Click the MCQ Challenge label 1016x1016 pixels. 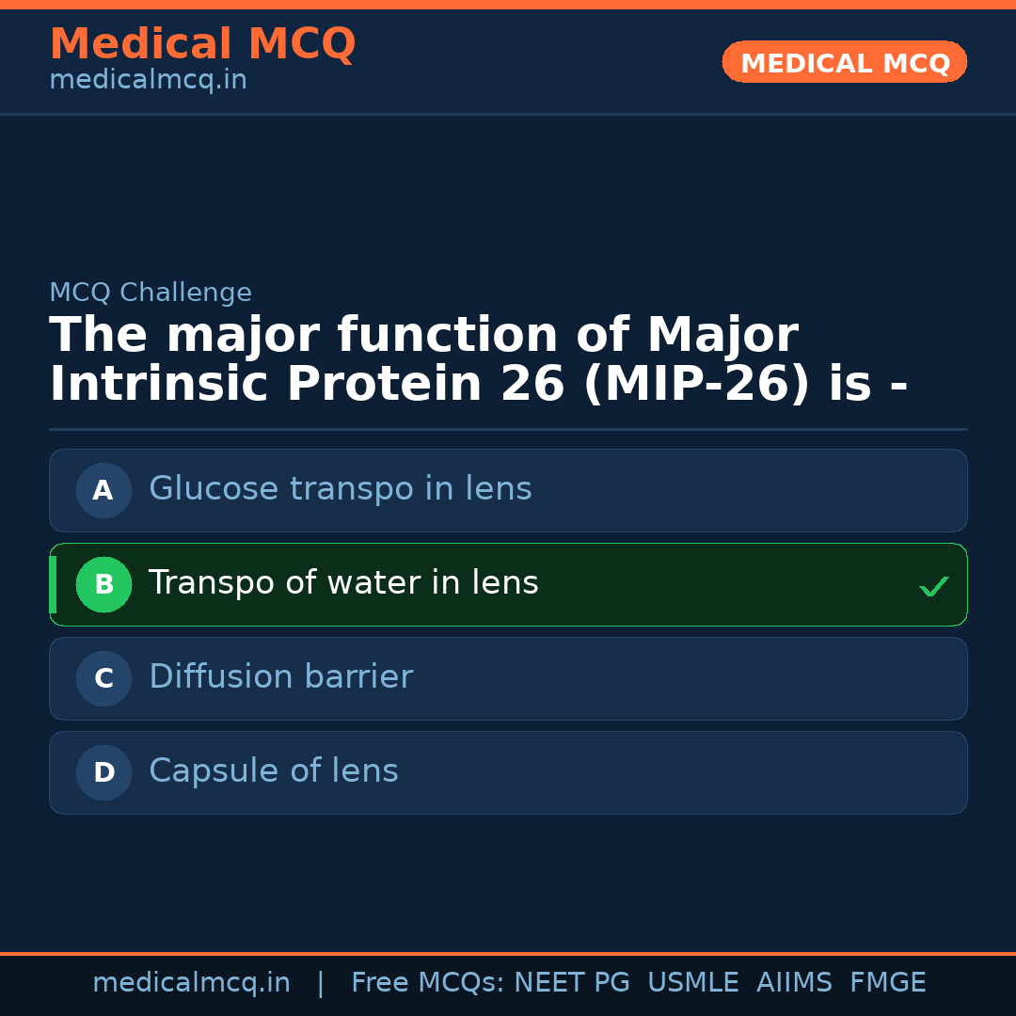click(x=151, y=294)
